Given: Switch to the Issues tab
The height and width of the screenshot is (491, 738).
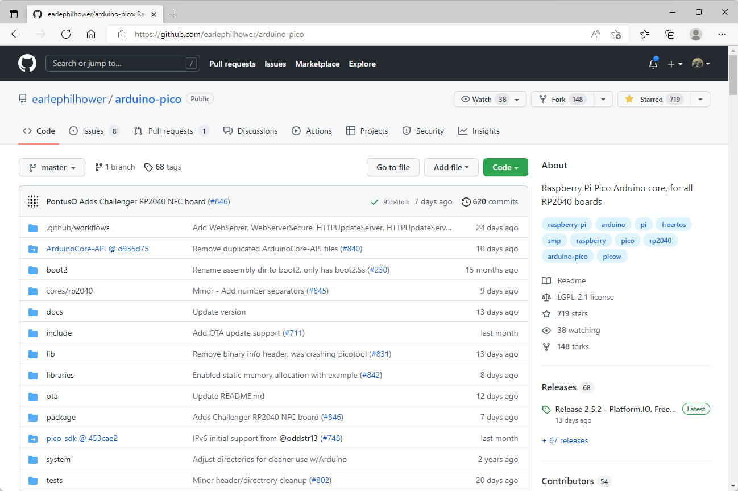Looking at the screenshot, I should (93, 131).
